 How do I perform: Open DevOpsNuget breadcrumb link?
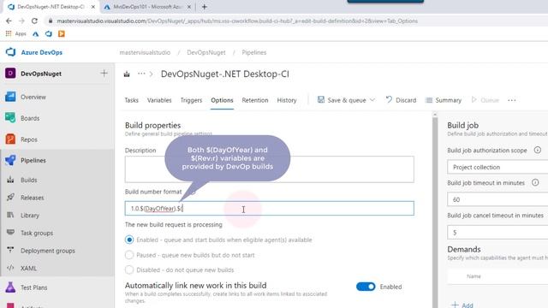click(206, 52)
